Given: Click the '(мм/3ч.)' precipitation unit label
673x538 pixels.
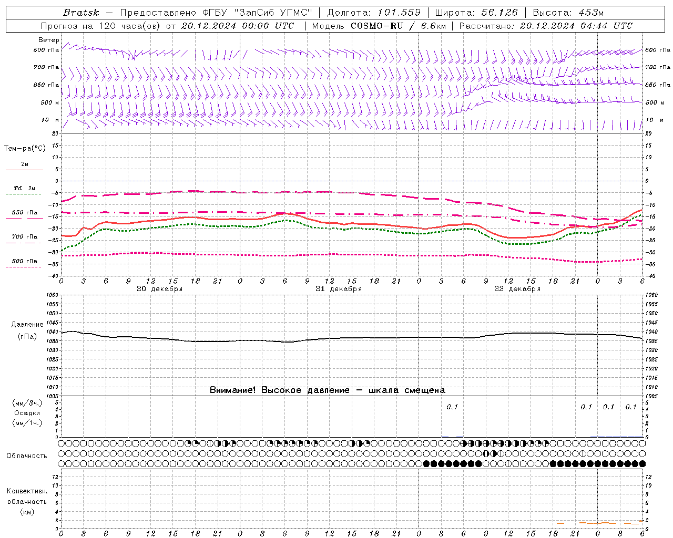Looking at the screenshot, I should (x=27, y=403).
